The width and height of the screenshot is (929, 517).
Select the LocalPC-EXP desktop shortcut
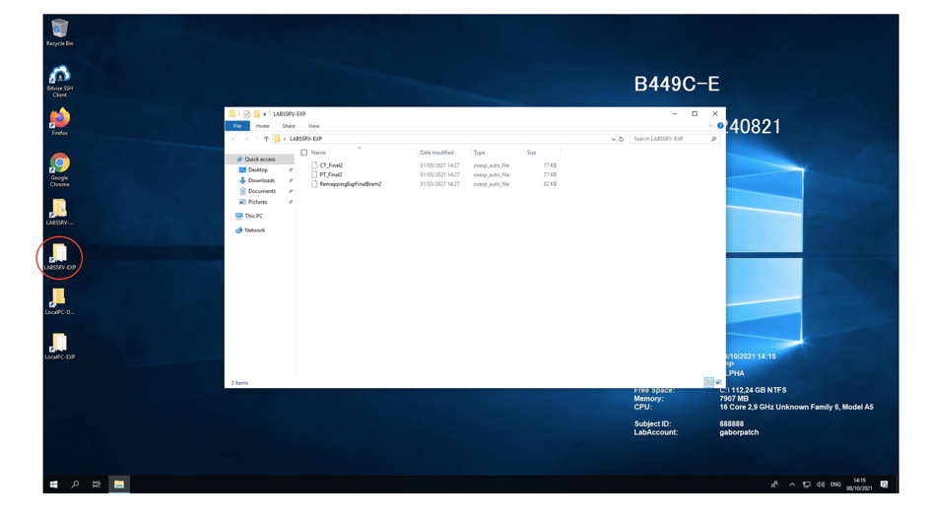[x=59, y=346]
